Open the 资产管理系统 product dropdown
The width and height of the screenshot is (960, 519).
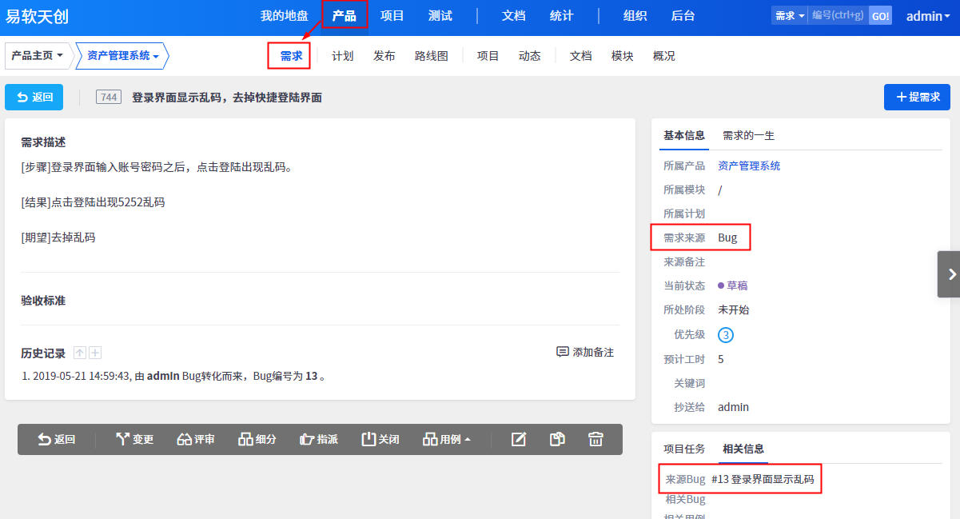pyautogui.click(x=121, y=55)
